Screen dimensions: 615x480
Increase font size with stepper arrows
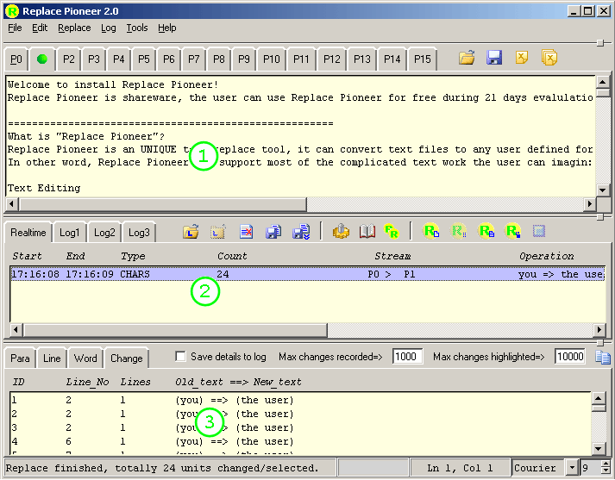pyautogui.click(x=606, y=464)
